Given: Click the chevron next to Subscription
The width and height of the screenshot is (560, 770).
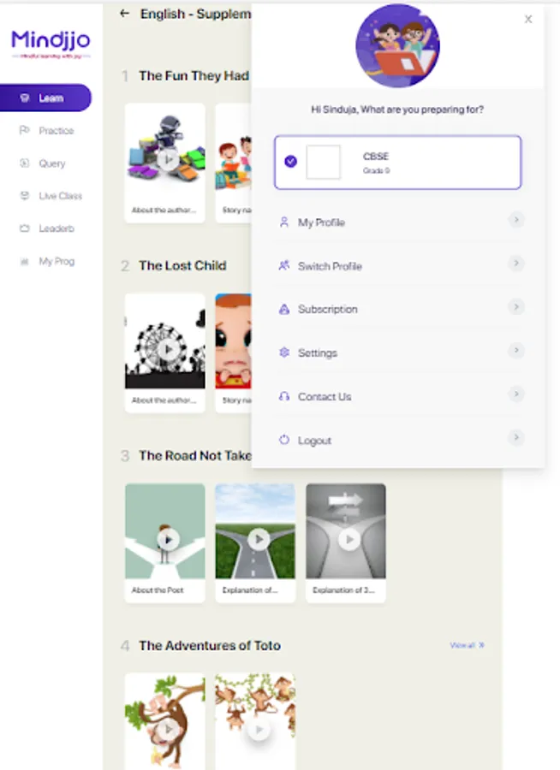Looking at the screenshot, I should tap(515, 307).
